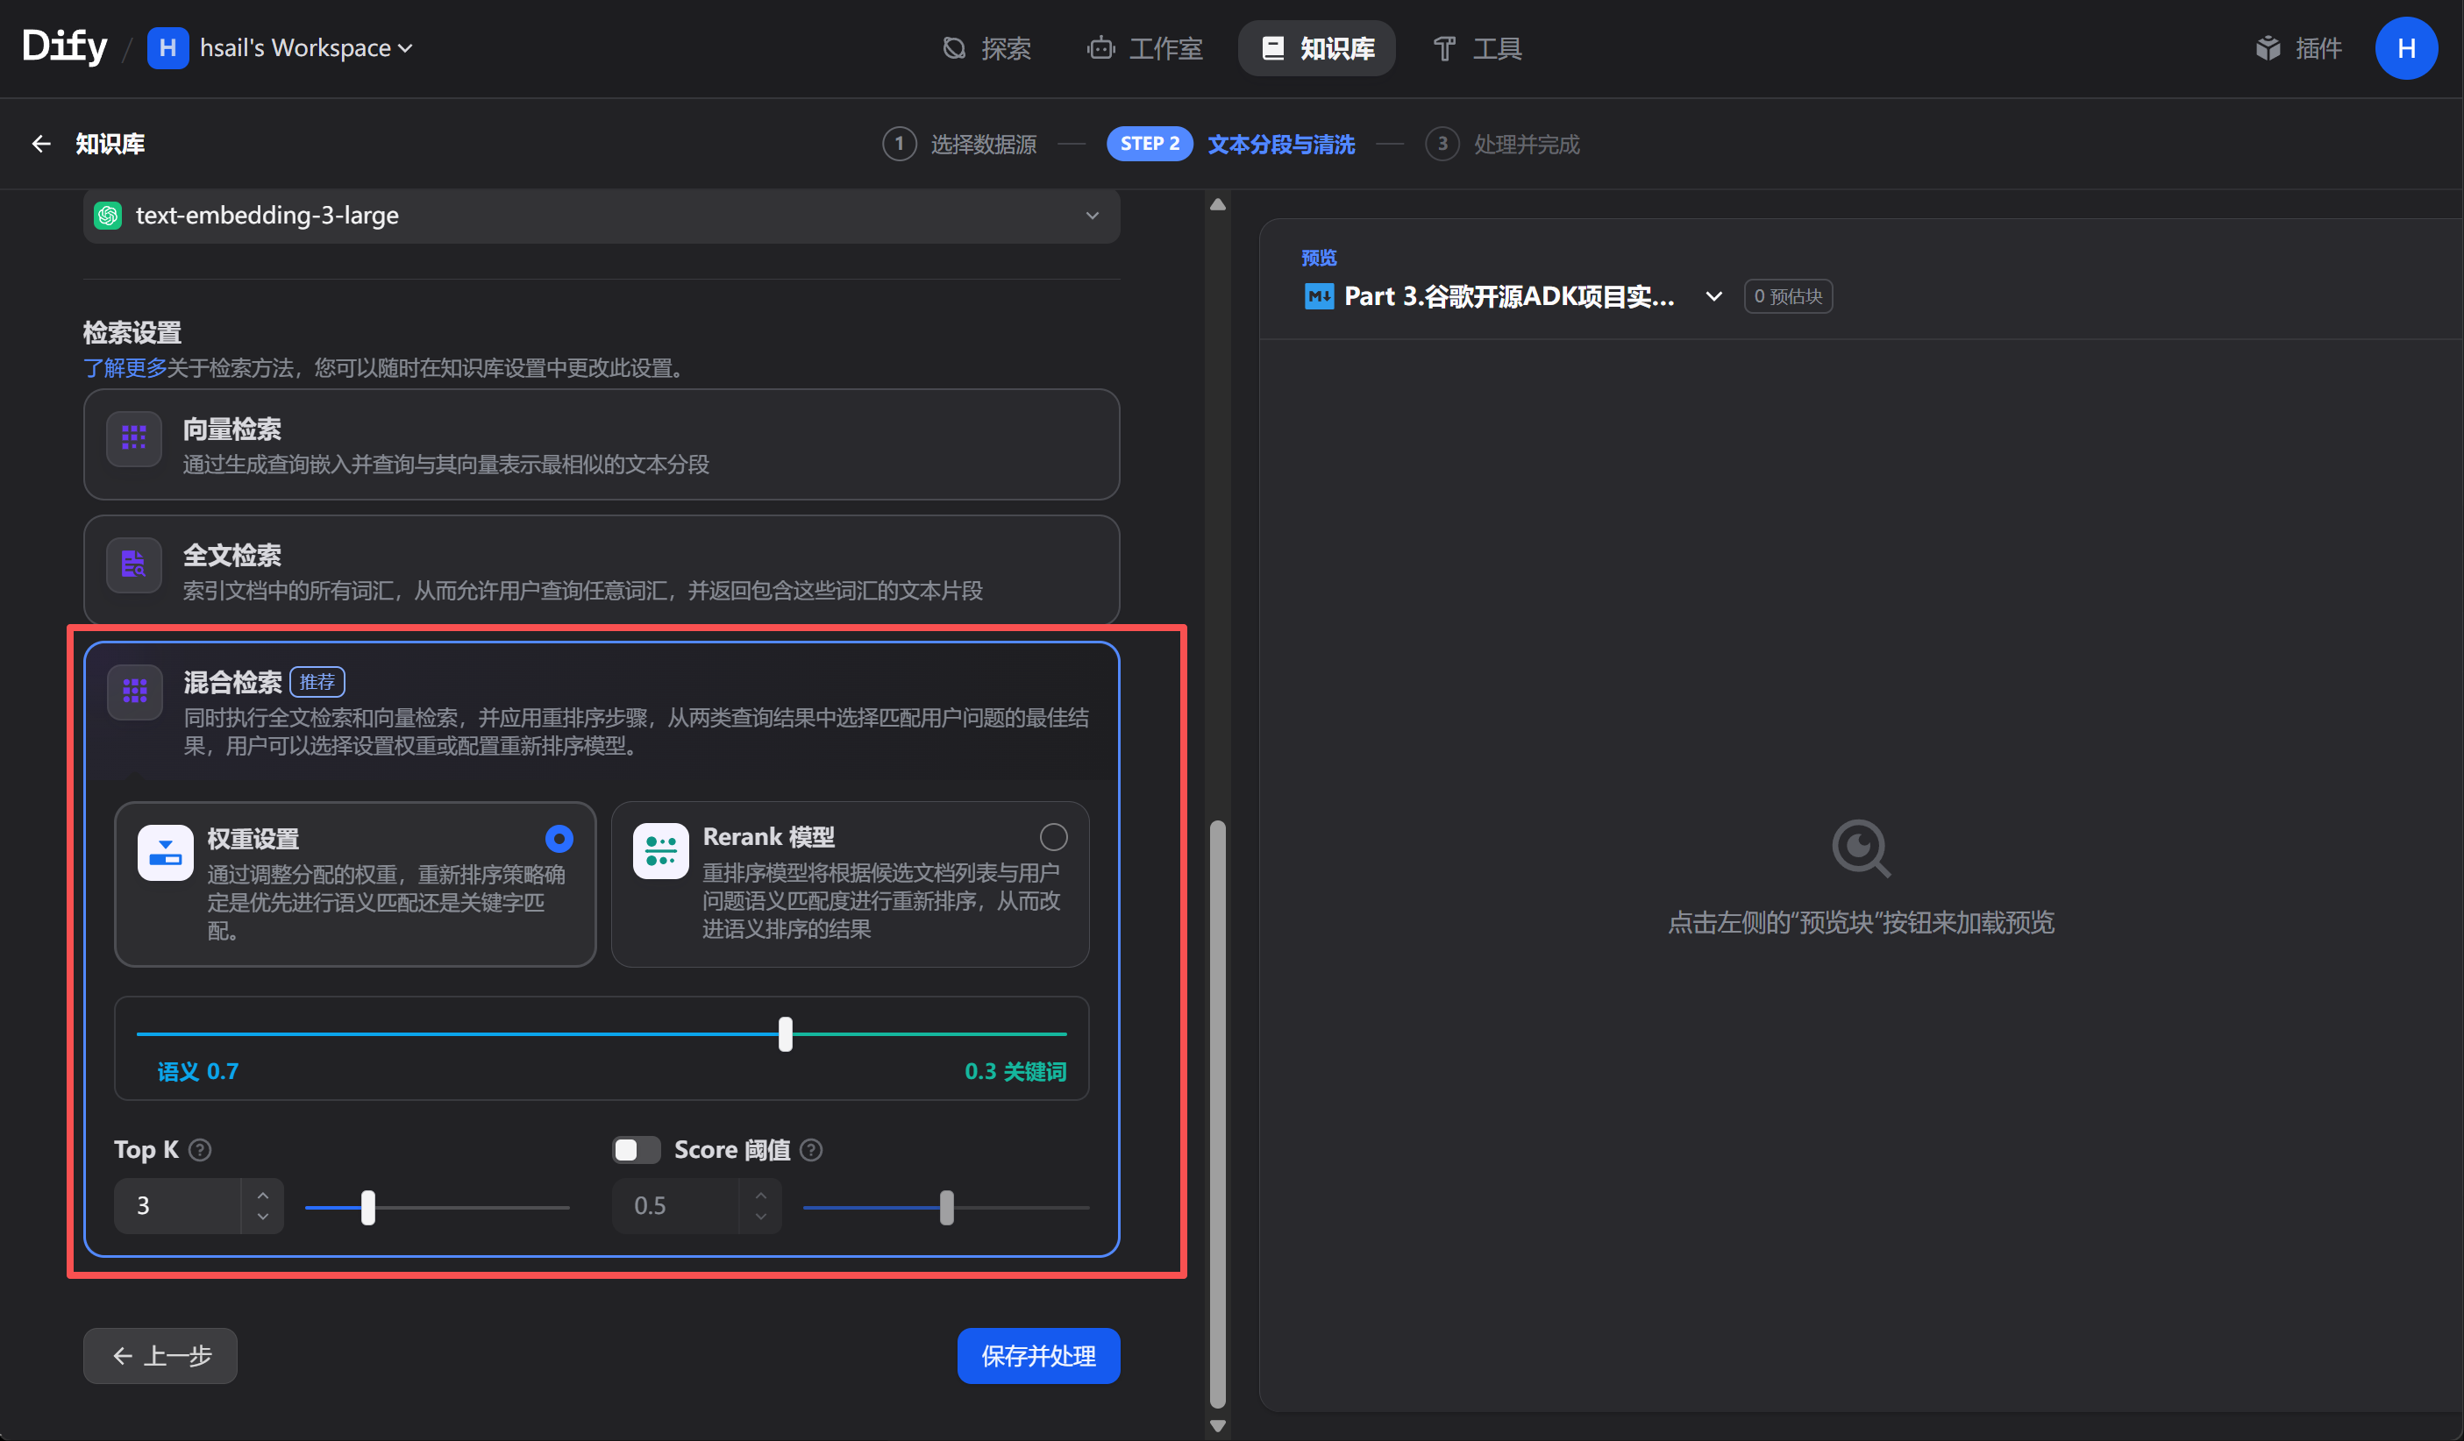Switch to the 知识库 tab

pos(1316,48)
